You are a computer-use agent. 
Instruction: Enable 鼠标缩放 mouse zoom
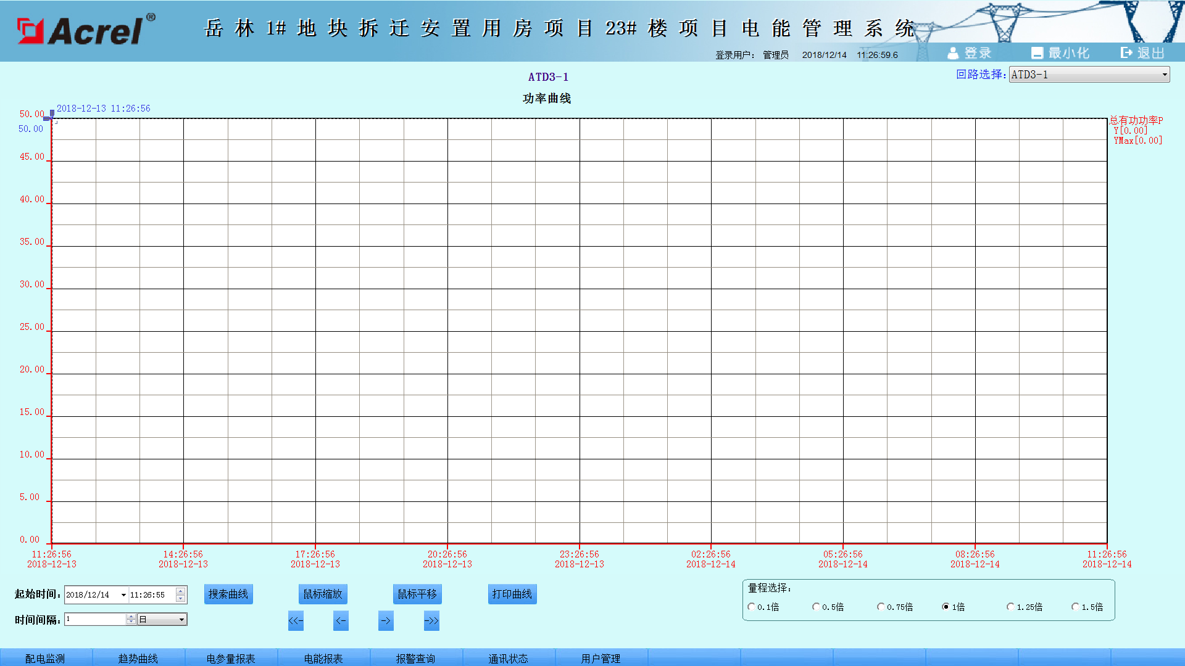click(323, 594)
